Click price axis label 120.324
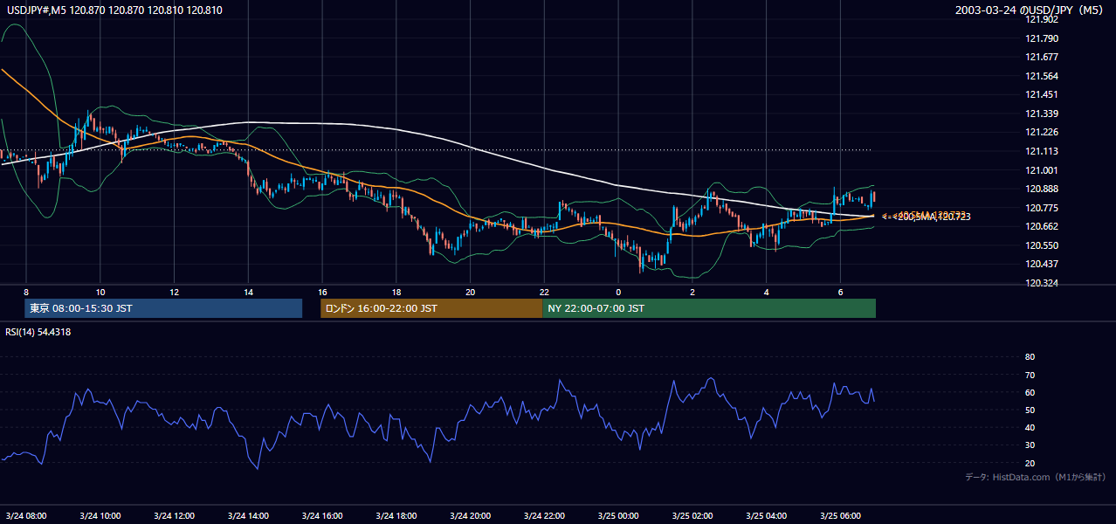Screen dimensions: 1116x524 click(x=1040, y=284)
